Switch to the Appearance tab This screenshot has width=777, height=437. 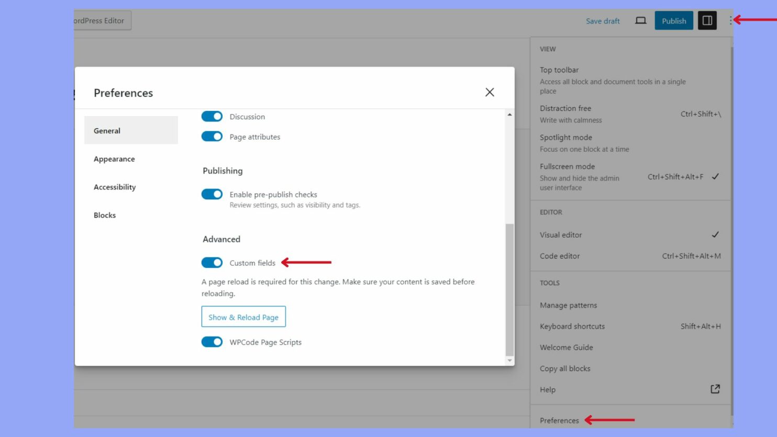114,159
